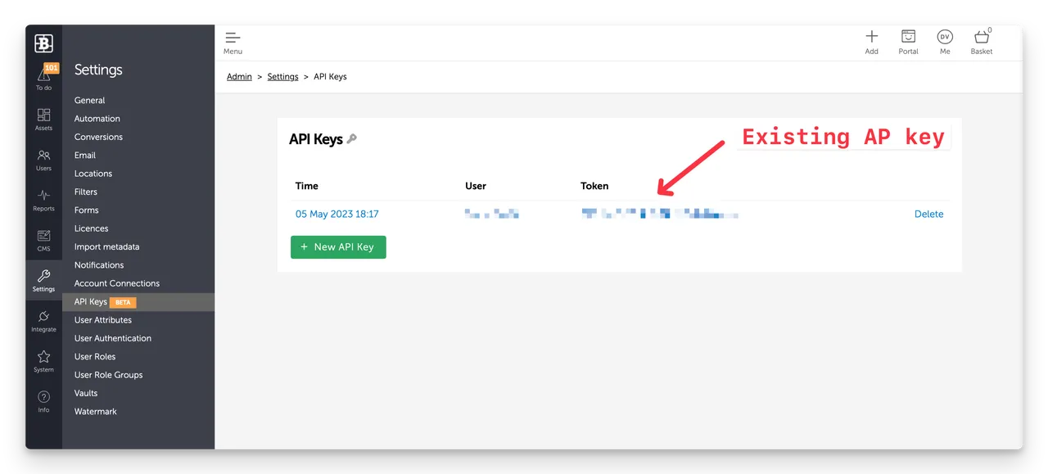
Task: Click the Add plus icon
Action: point(871,38)
